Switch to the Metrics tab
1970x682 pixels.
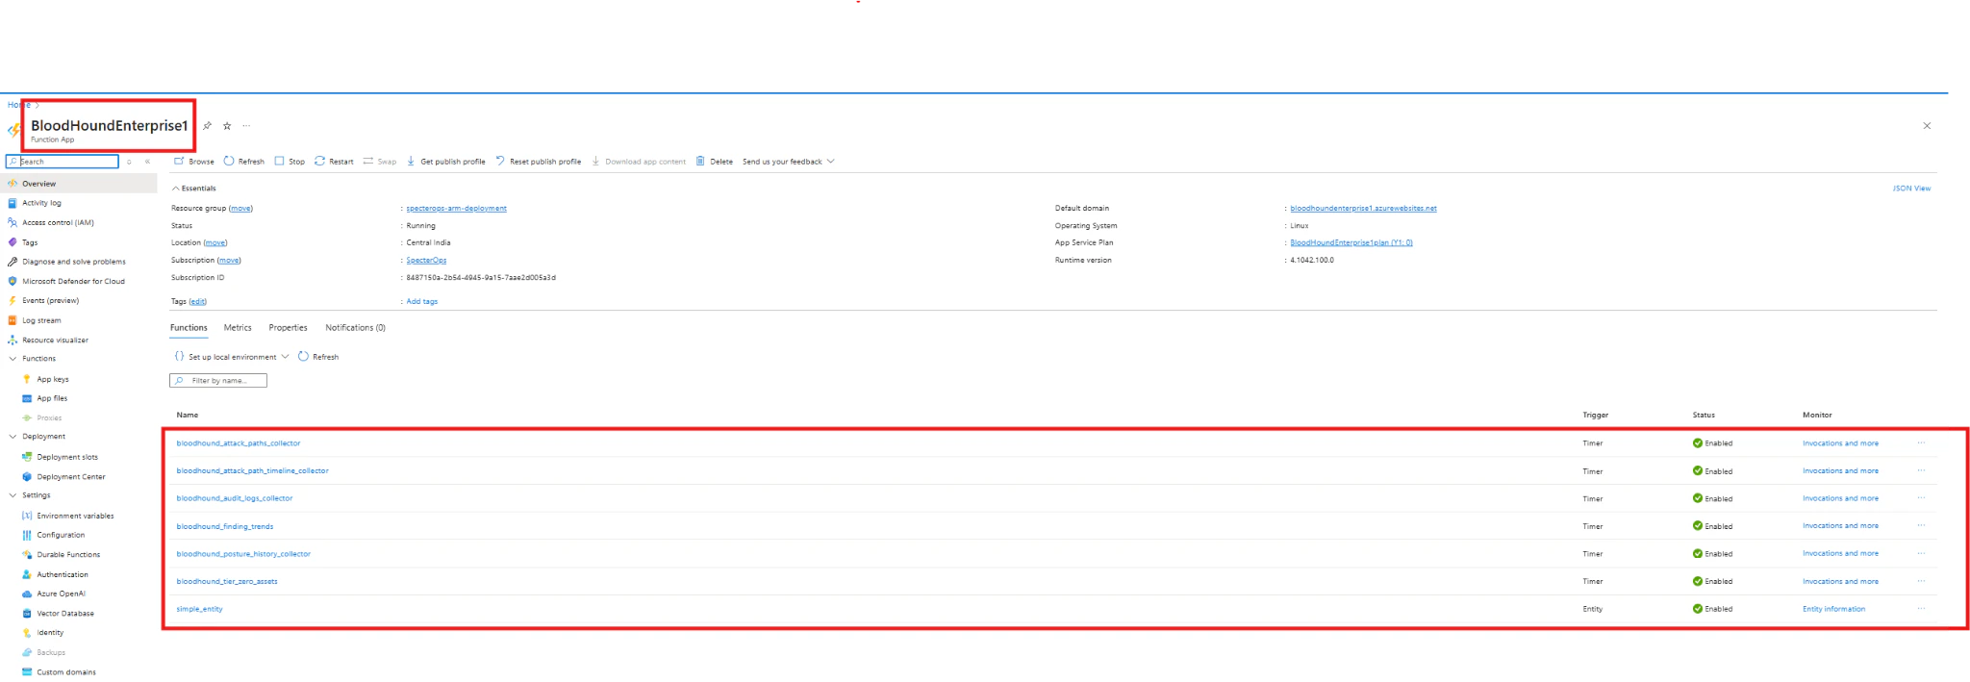[238, 328]
